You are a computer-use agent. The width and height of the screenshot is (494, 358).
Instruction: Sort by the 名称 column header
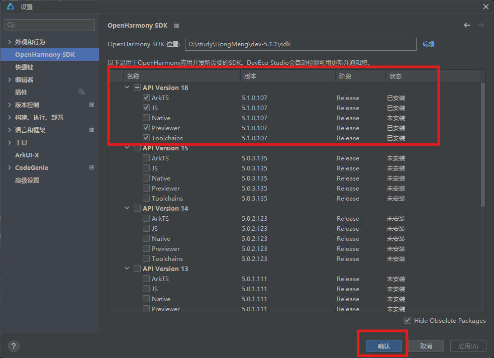coord(182,76)
